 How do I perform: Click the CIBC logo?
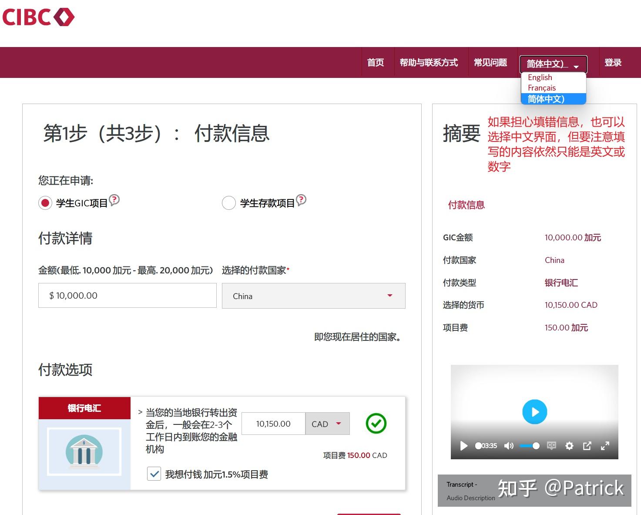tap(38, 17)
